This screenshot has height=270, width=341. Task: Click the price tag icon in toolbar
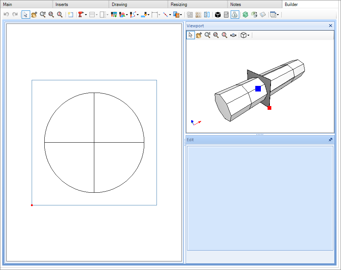(x=263, y=15)
